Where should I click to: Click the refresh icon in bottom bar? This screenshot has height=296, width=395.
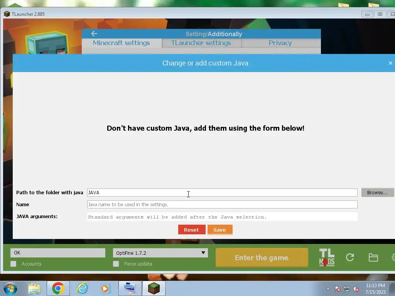coord(350,257)
